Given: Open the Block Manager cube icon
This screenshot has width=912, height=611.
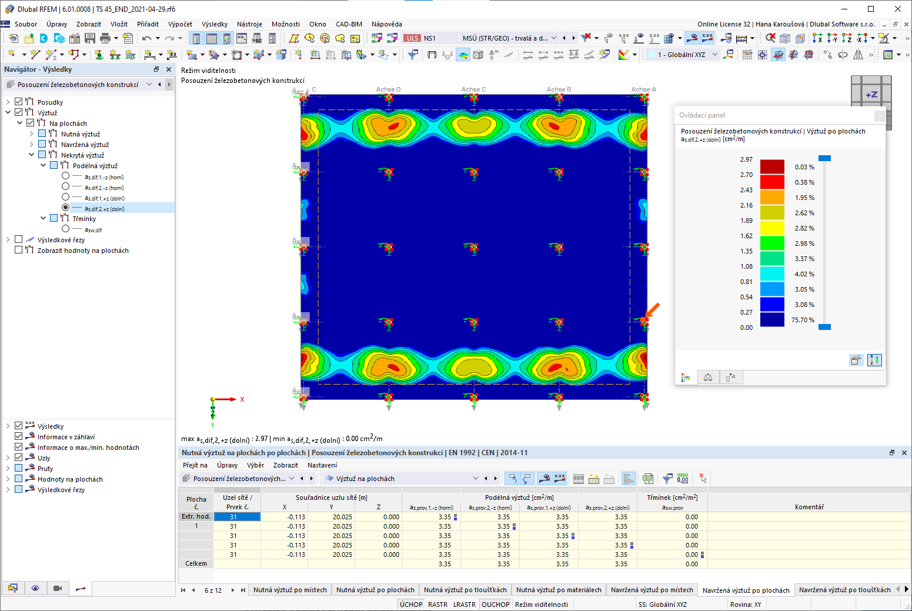Looking at the screenshot, I should tap(59, 38).
